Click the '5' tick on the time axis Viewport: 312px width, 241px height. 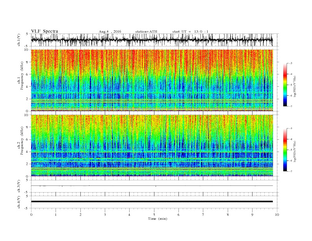click(154, 215)
